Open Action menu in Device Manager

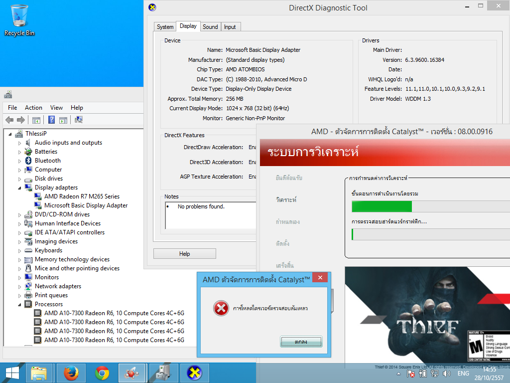click(33, 108)
